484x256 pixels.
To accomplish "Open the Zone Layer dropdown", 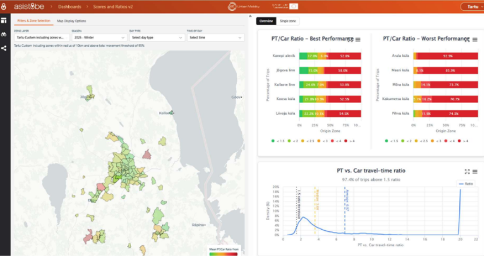I will click(40, 38).
